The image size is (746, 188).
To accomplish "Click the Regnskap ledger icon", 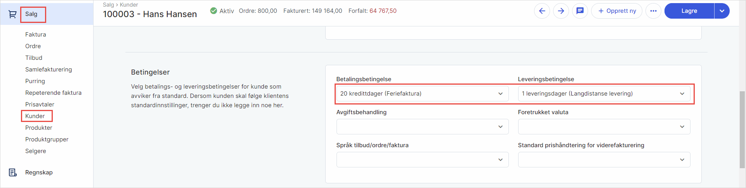I will point(12,172).
